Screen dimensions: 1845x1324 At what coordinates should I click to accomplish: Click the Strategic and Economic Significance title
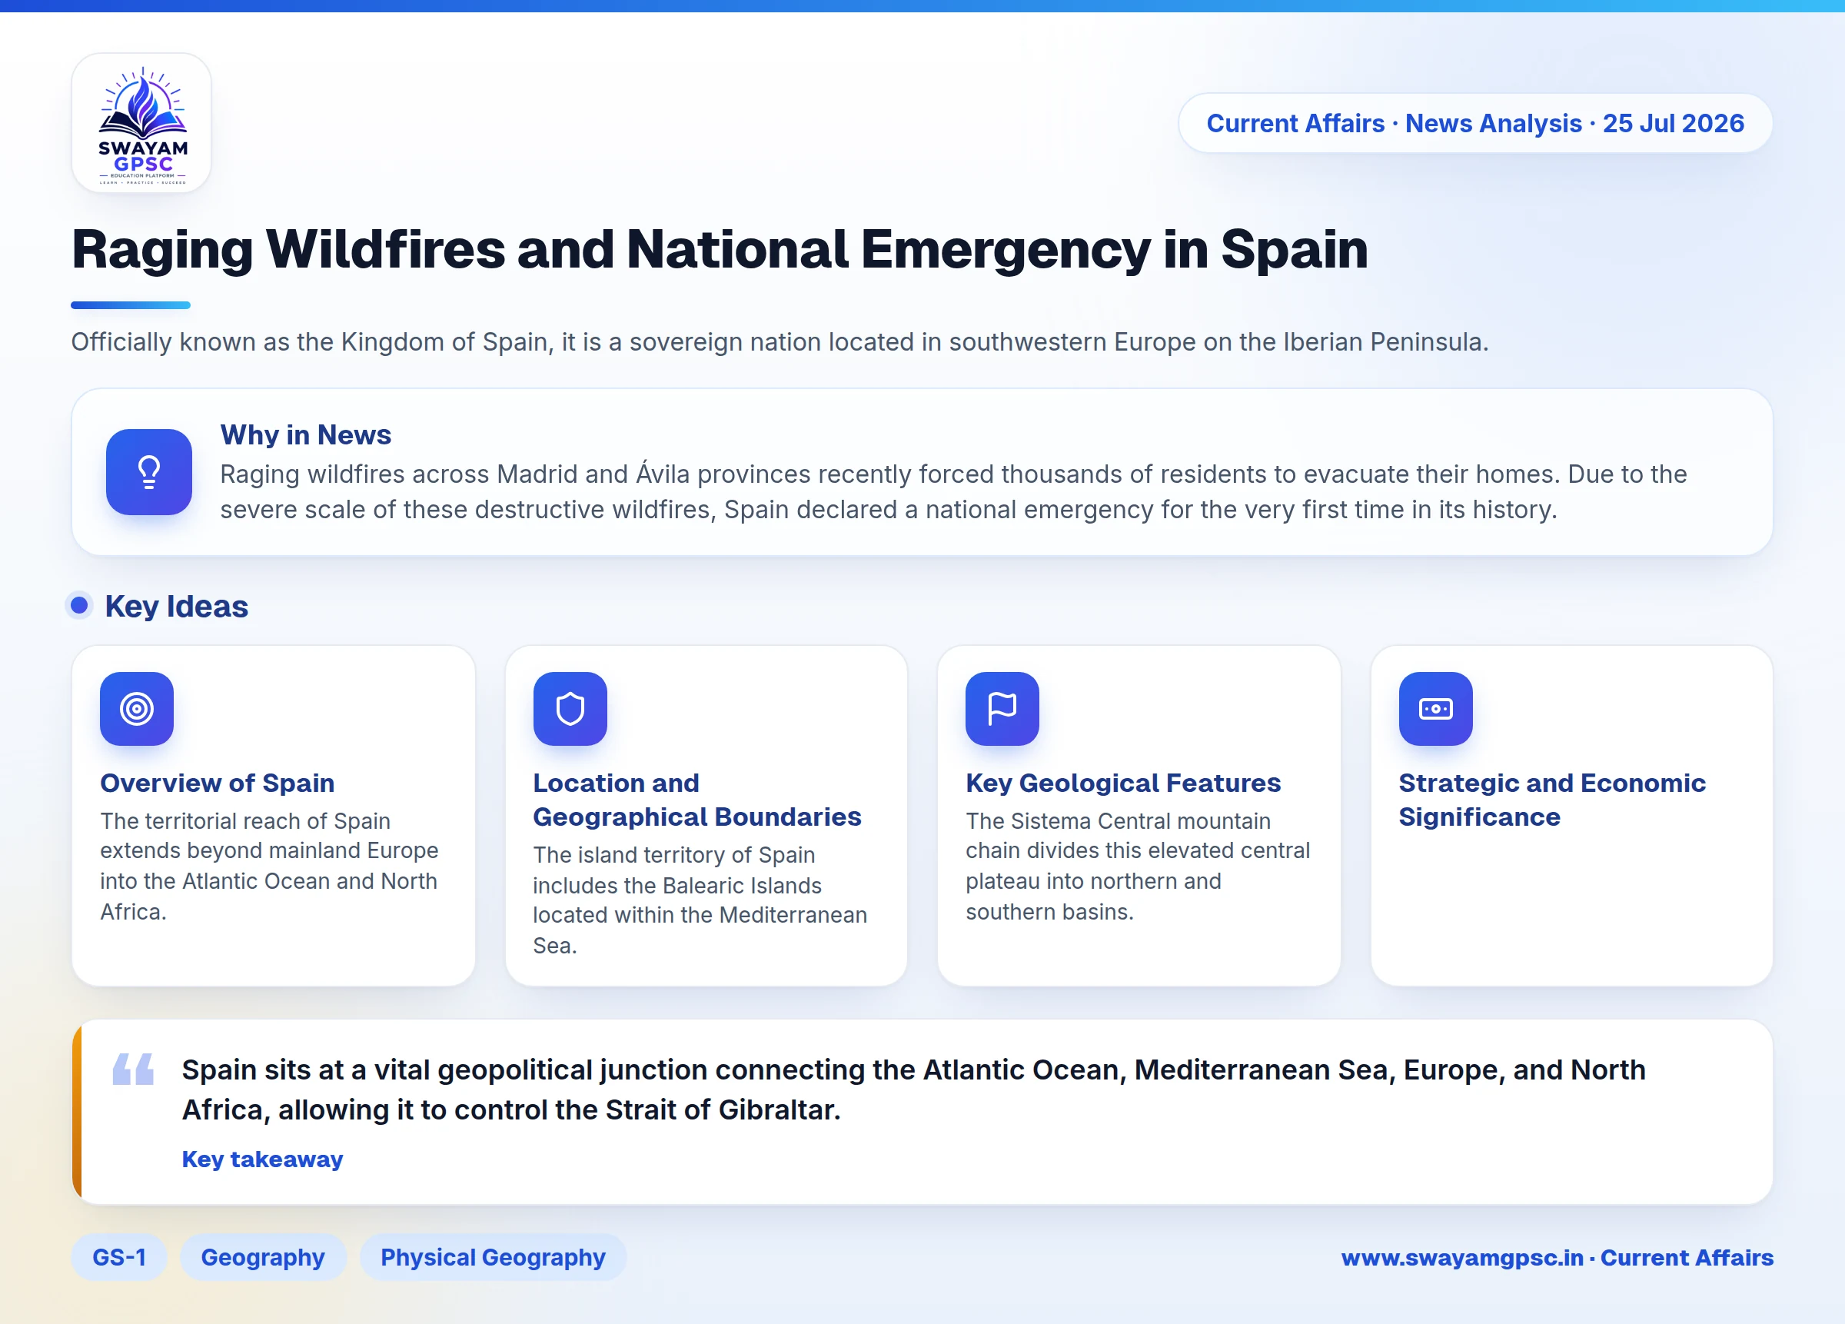pyautogui.click(x=1551, y=799)
